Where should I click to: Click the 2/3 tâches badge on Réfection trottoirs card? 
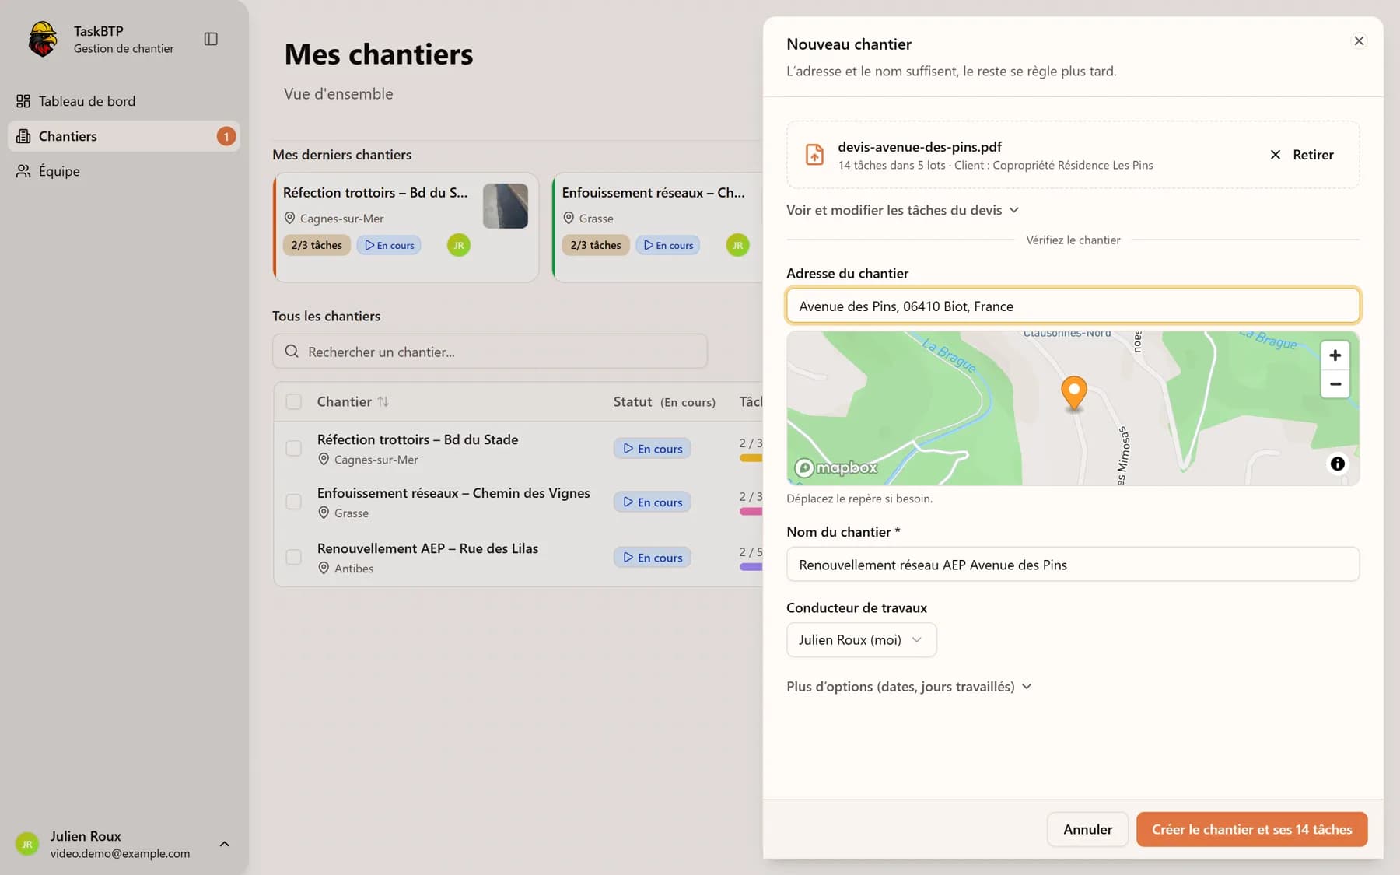[x=317, y=245]
